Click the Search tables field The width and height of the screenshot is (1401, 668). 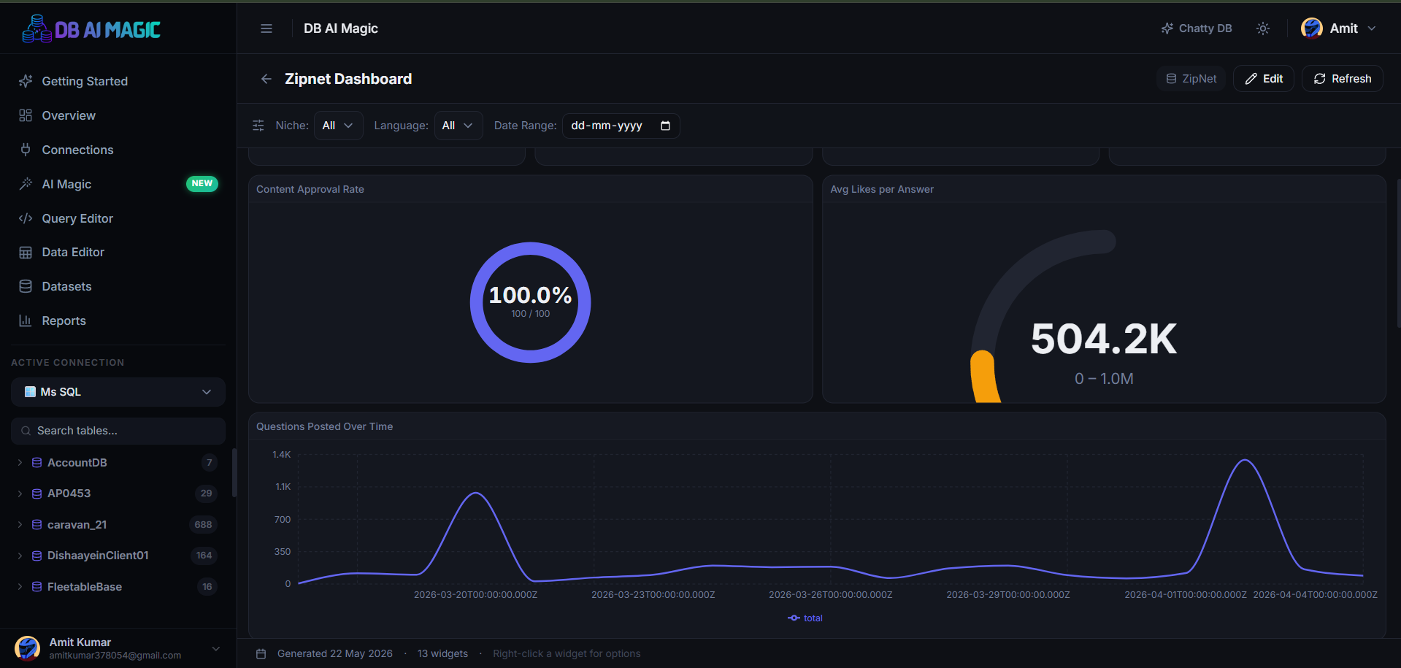point(118,431)
